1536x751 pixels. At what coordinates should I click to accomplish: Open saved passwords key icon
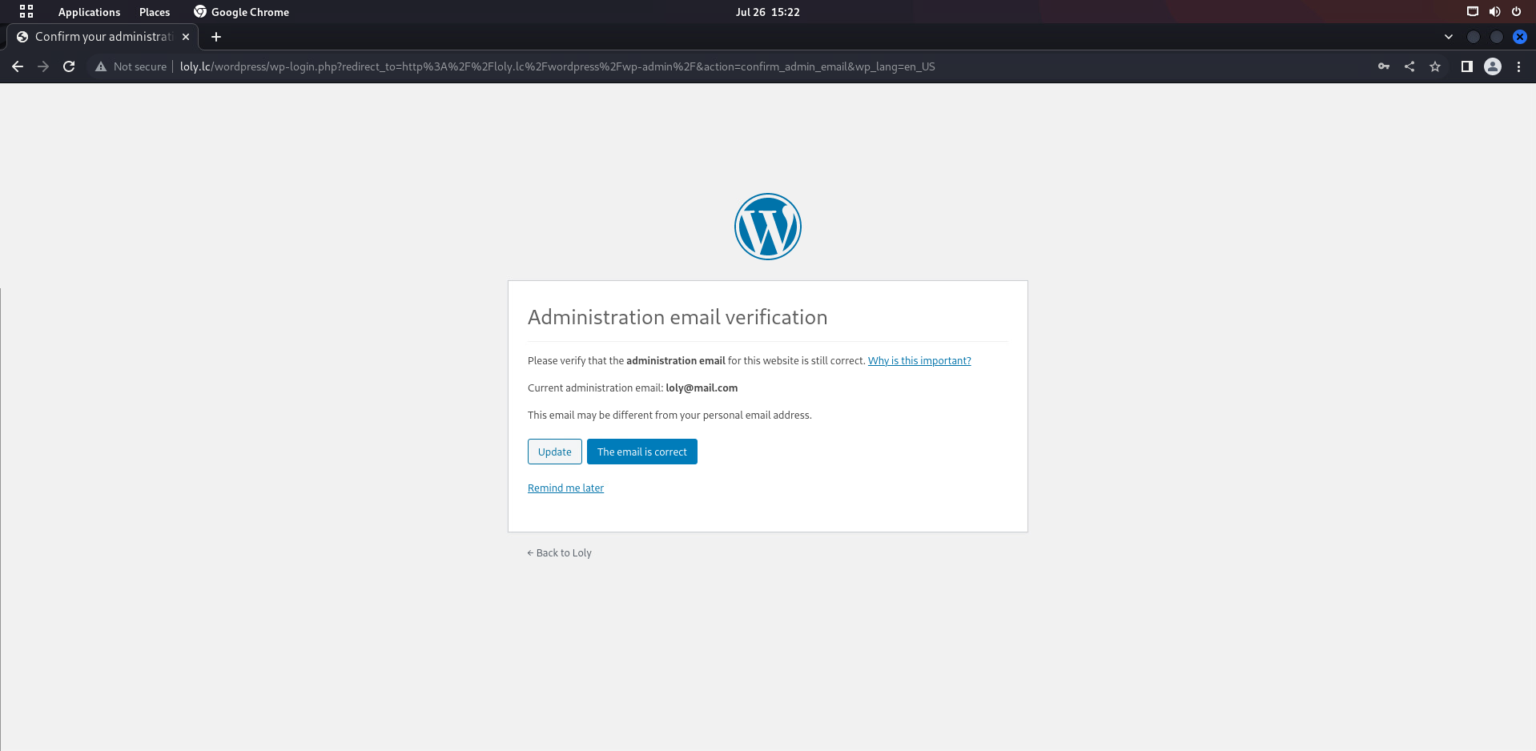(1384, 66)
